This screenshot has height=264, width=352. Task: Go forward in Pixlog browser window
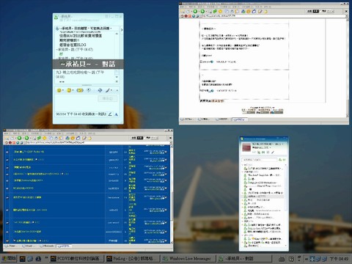202,11
